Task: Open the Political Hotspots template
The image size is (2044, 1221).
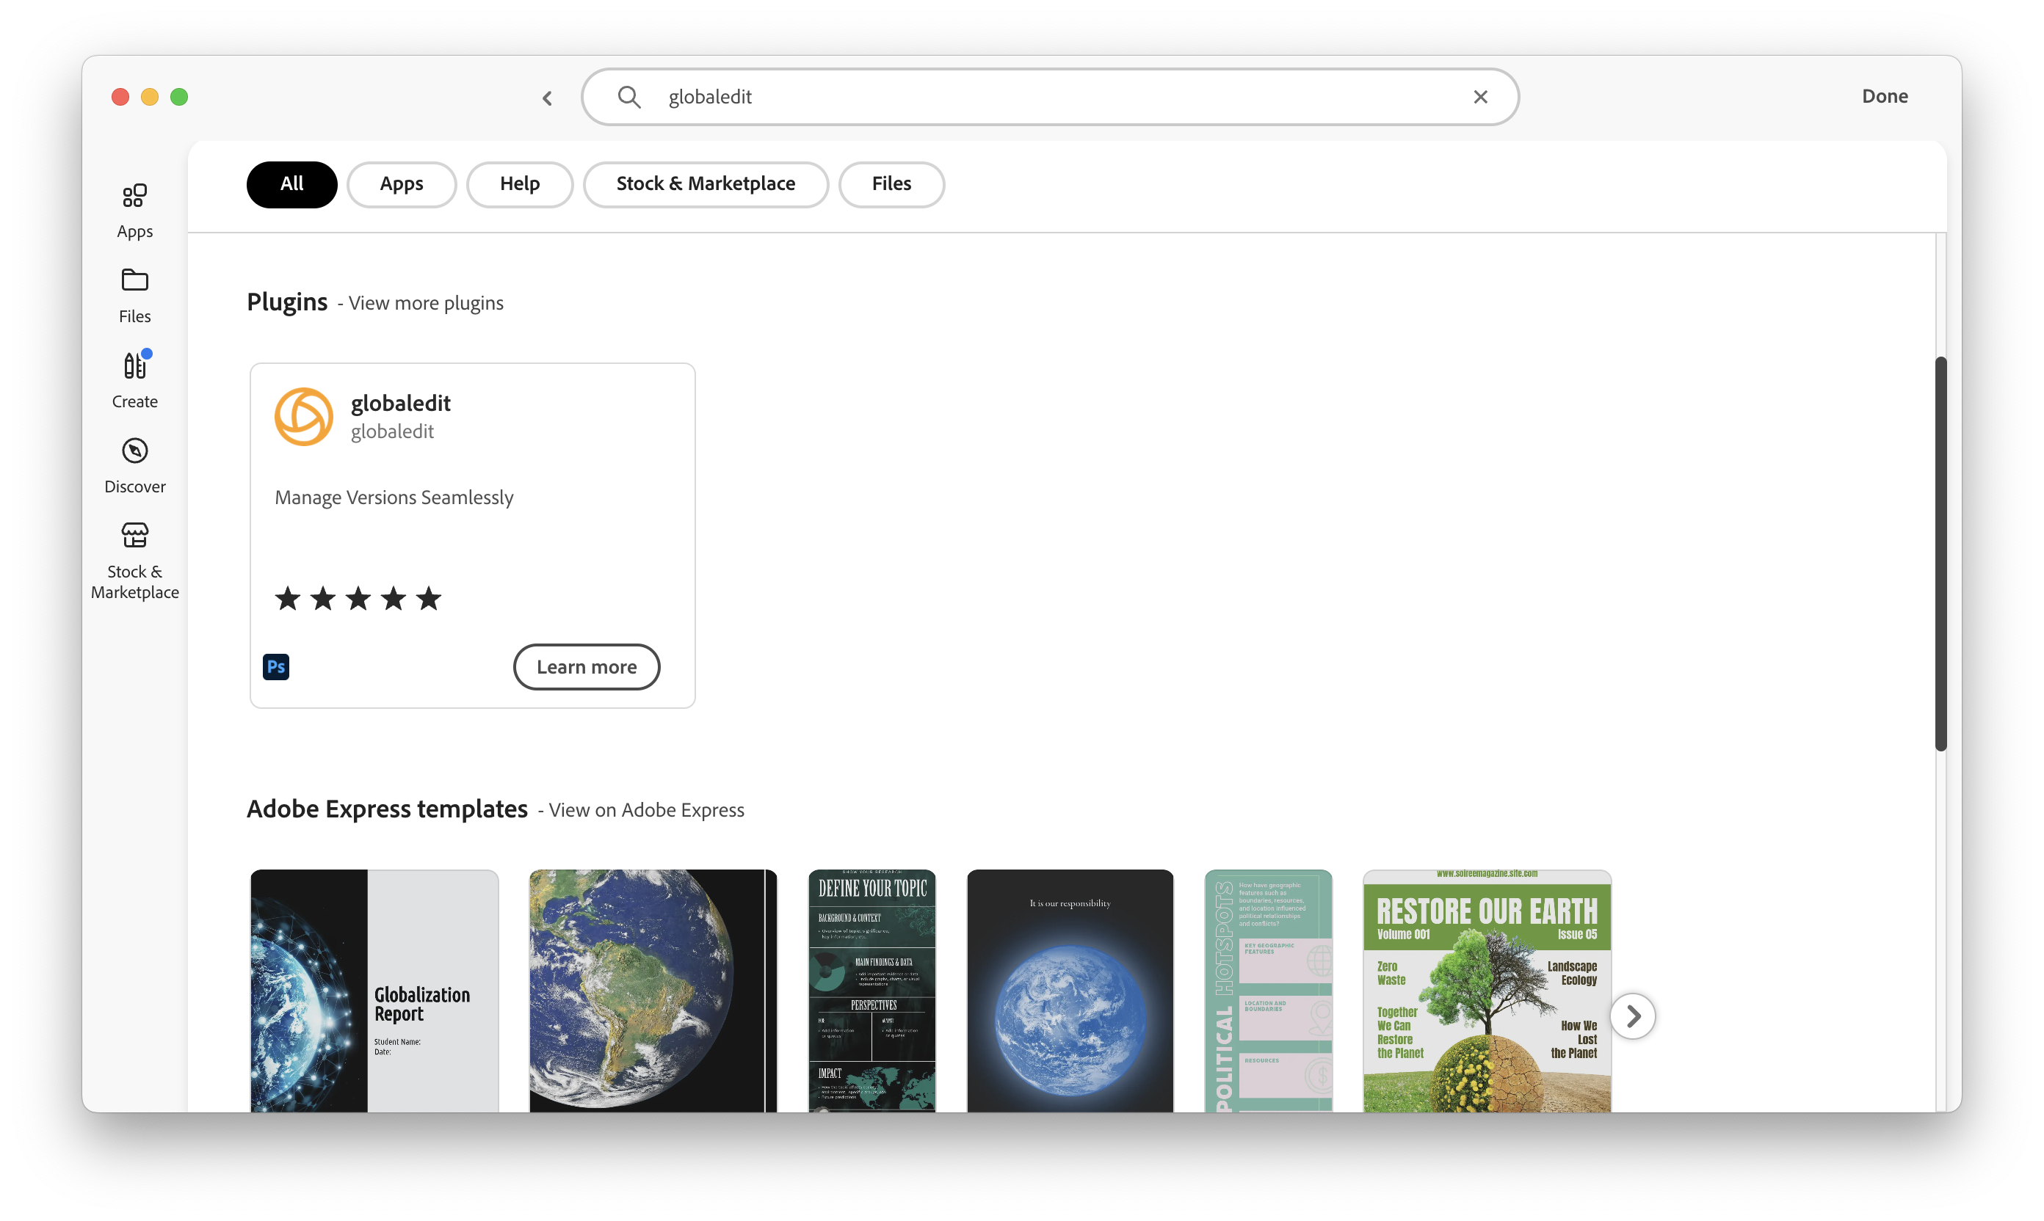Action: [x=1268, y=991]
